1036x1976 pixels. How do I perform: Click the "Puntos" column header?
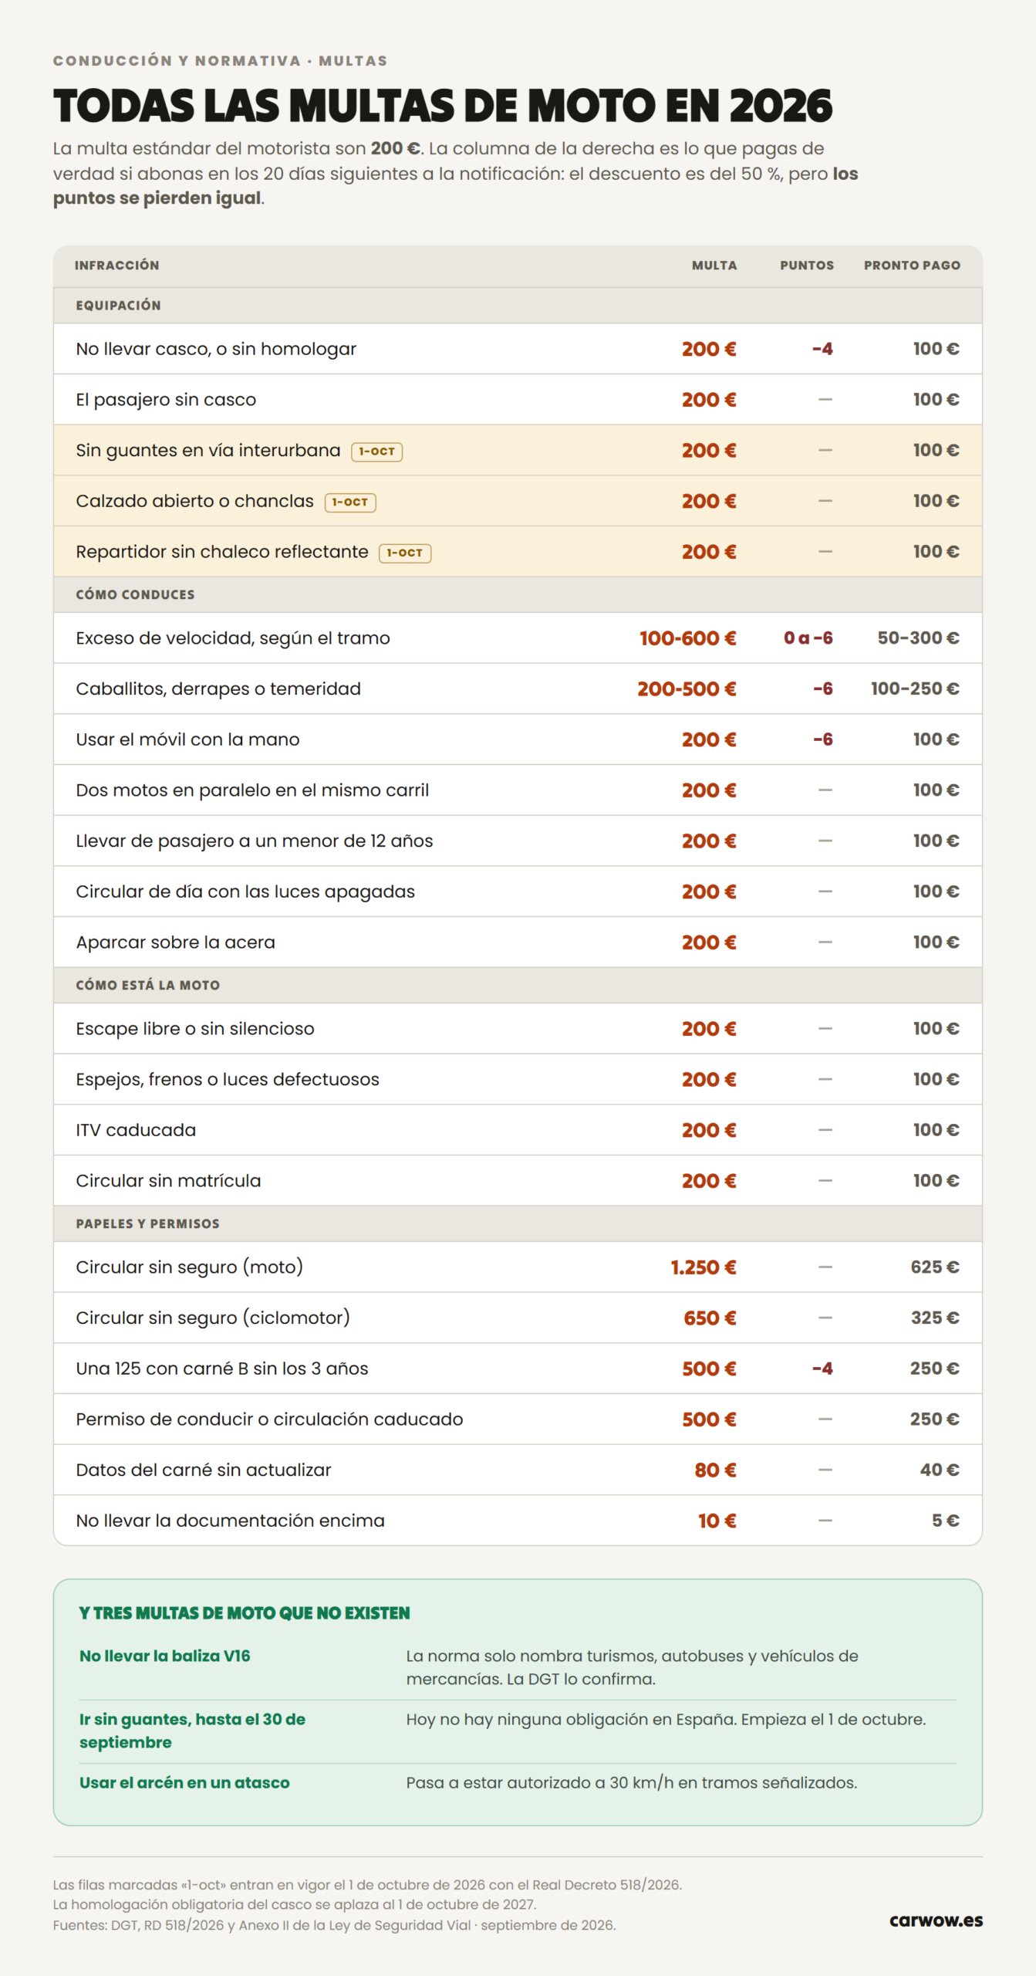(807, 266)
